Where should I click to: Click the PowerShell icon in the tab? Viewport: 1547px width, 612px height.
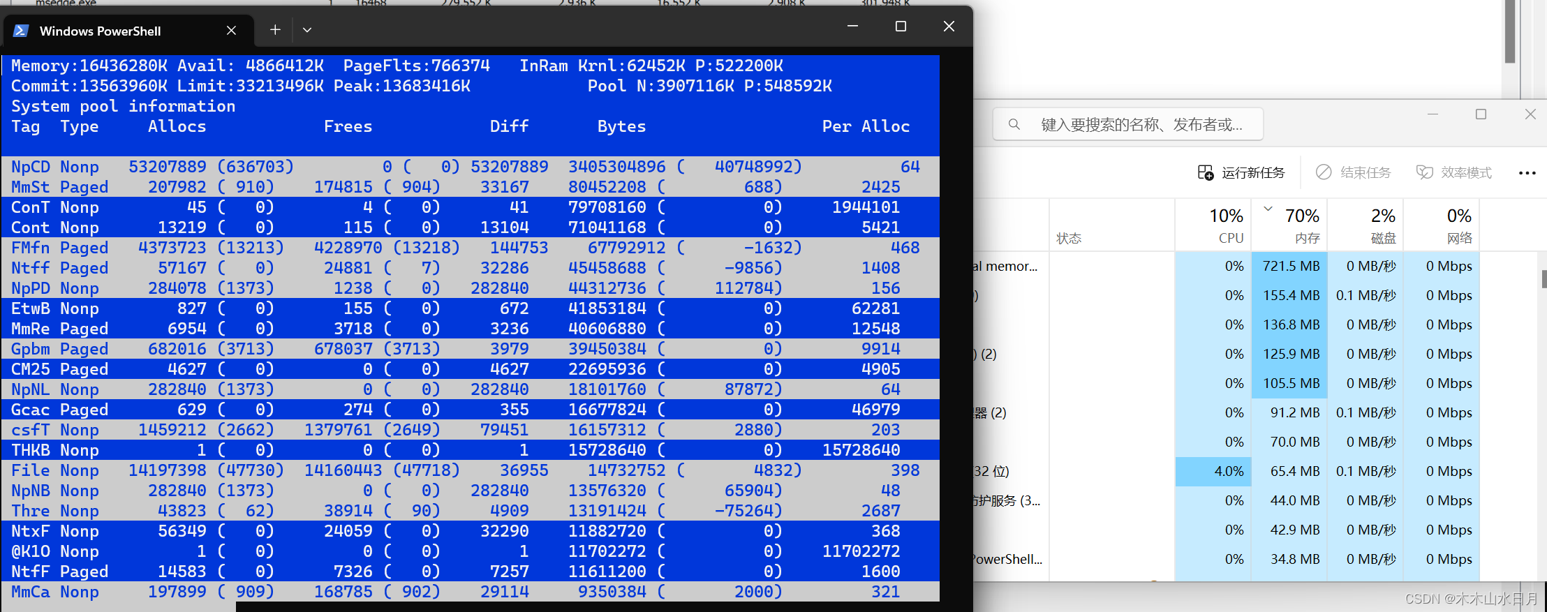pyautogui.click(x=21, y=31)
